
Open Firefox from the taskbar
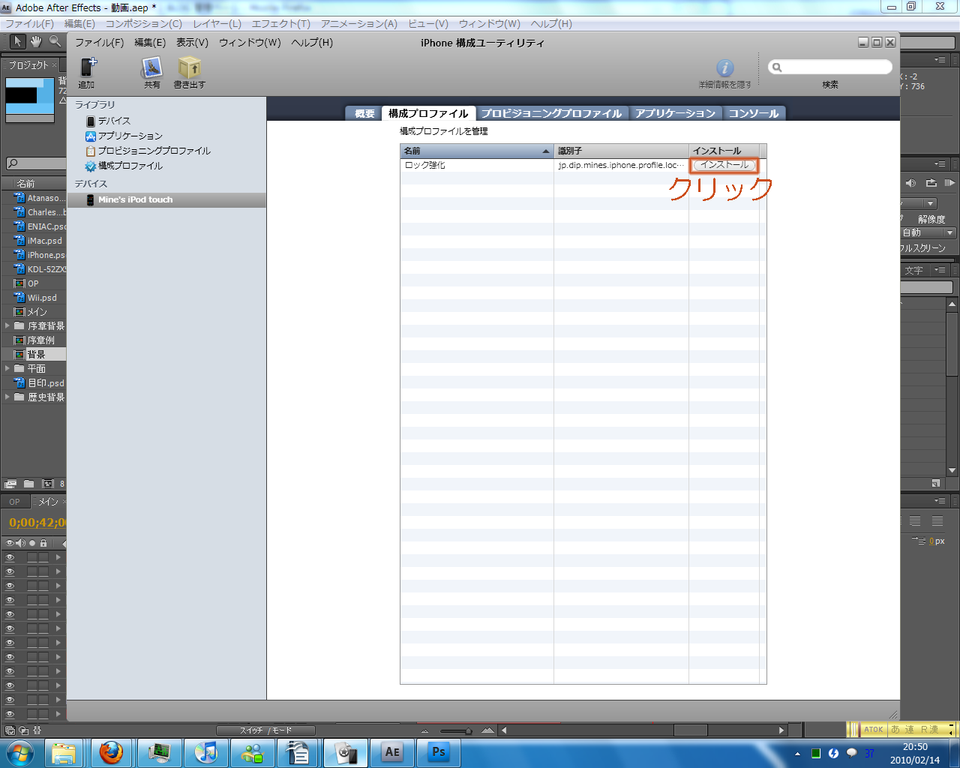pos(112,752)
